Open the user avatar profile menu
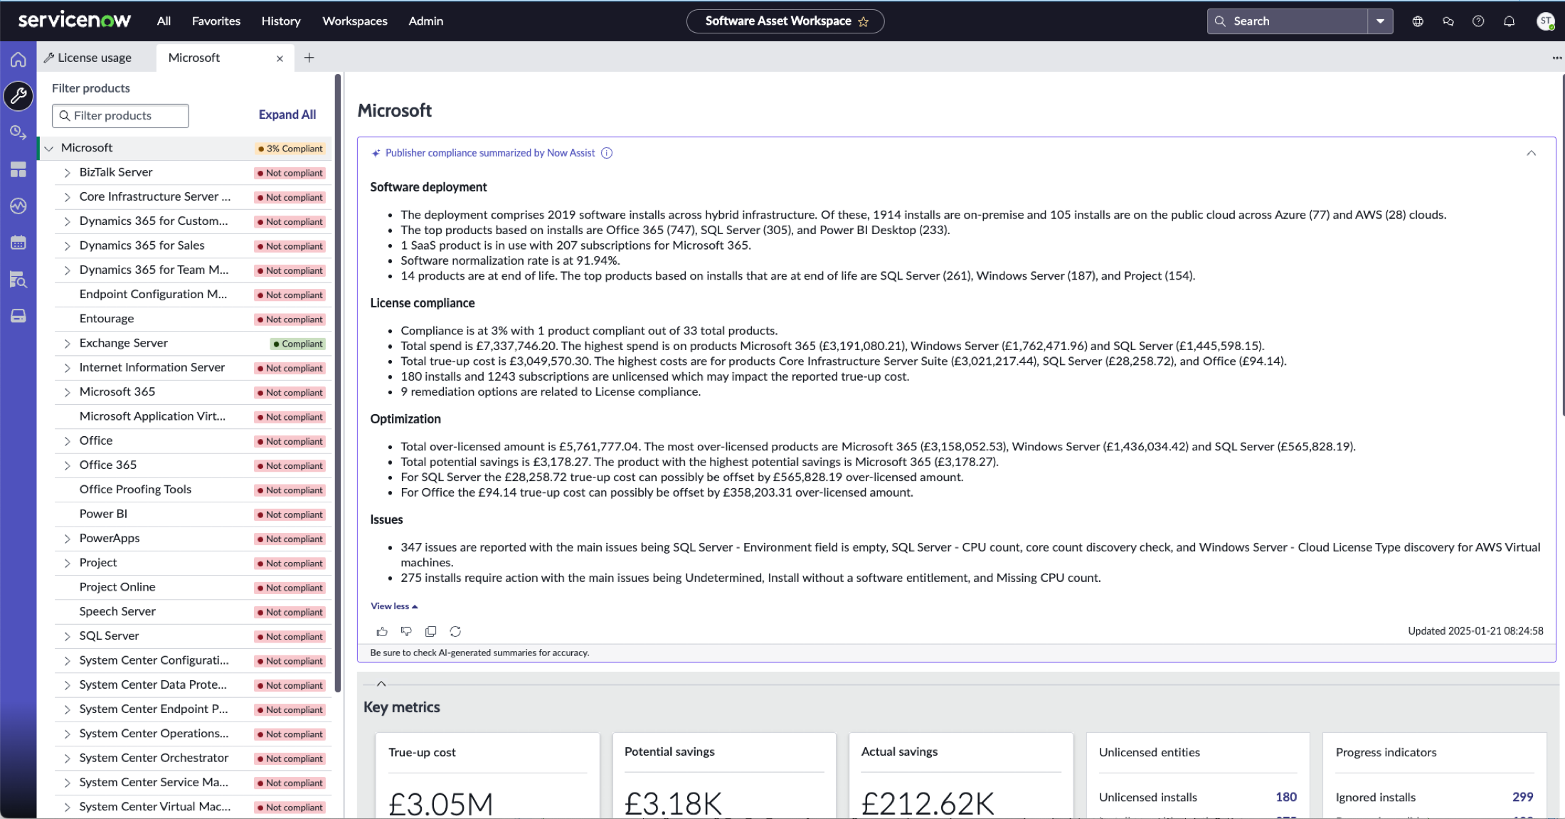 point(1546,21)
